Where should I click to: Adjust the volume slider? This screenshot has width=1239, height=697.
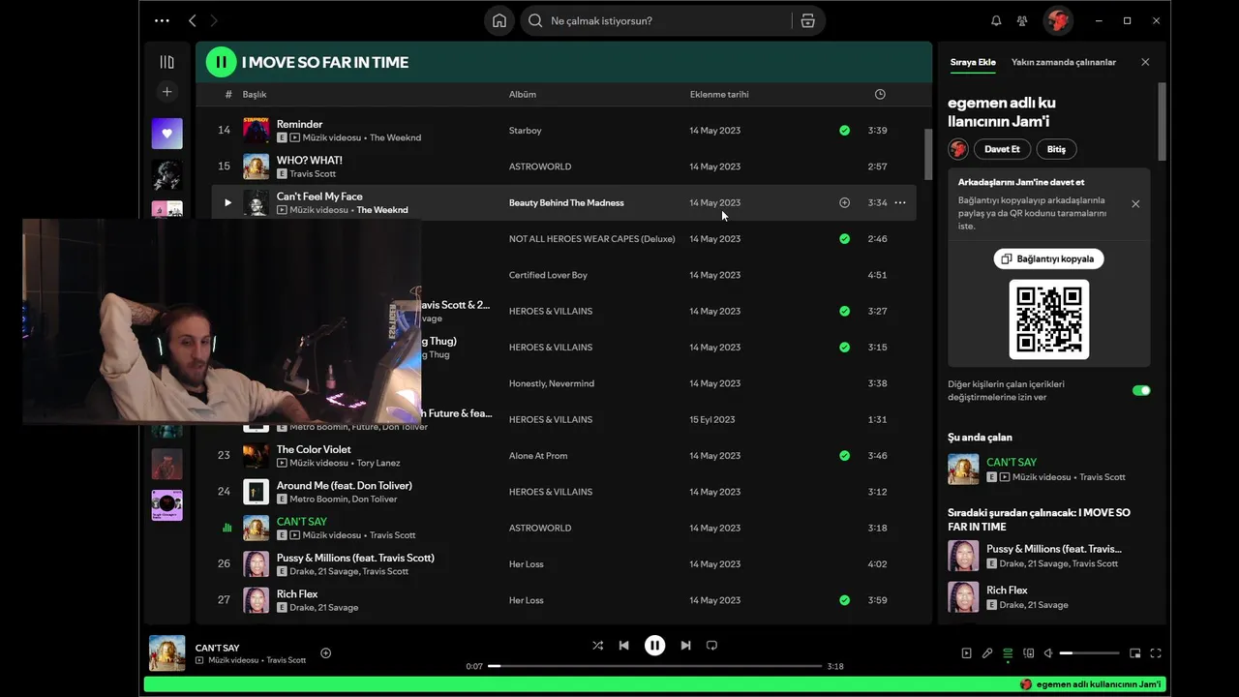pos(1090,653)
